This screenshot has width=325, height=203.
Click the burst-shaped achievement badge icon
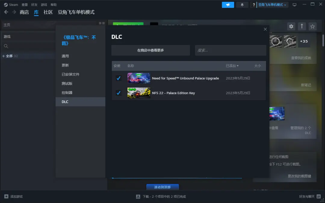point(290,41)
